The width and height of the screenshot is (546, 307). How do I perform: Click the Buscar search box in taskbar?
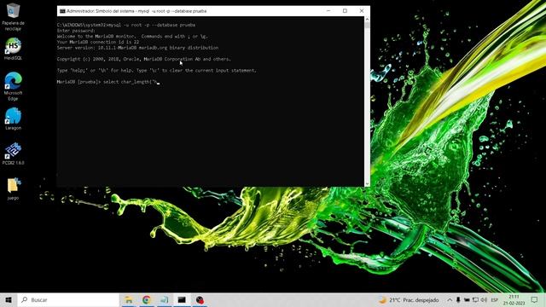pyautogui.click(x=68, y=299)
